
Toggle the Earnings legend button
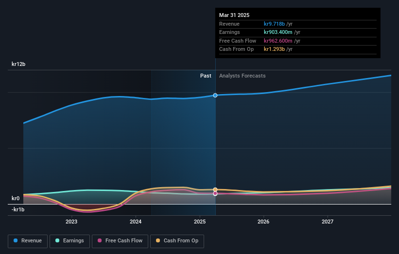point(69,241)
